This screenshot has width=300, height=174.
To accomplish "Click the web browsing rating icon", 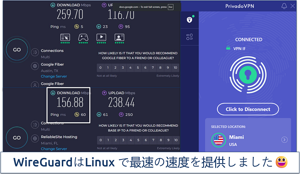I will click(65, 37).
